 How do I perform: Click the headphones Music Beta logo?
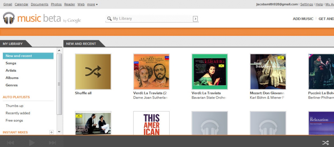click(9, 18)
